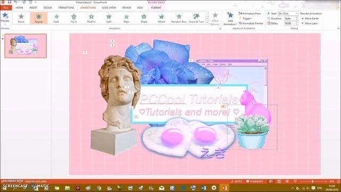The height and width of the screenshot is (192, 341).
Task: Open the Animation group dialog launcher
Action: pyautogui.click(x=220, y=28)
